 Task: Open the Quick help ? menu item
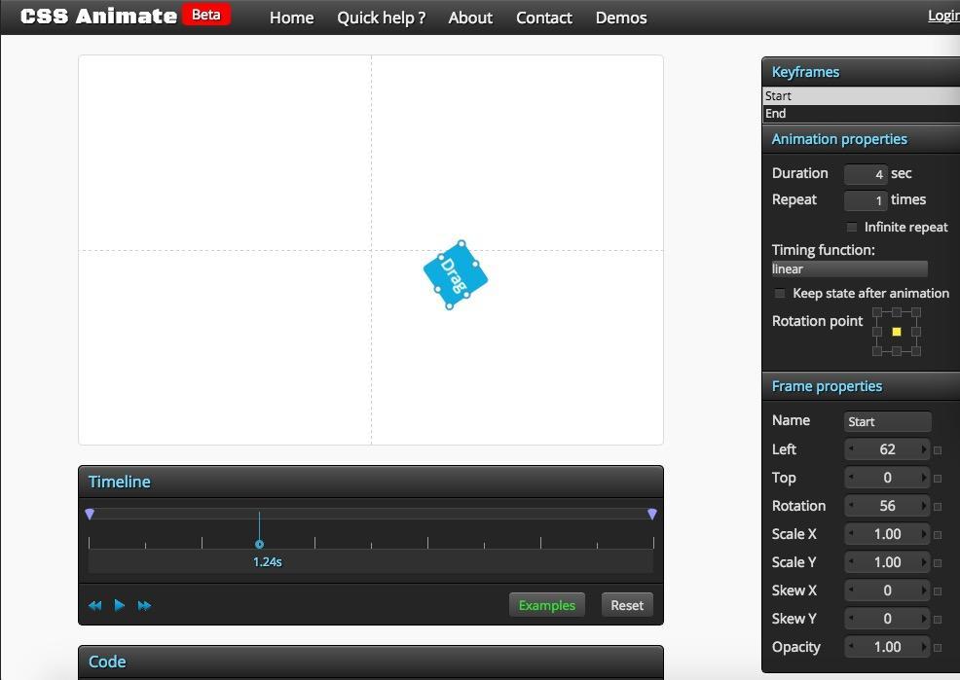(x=381, y=18)
